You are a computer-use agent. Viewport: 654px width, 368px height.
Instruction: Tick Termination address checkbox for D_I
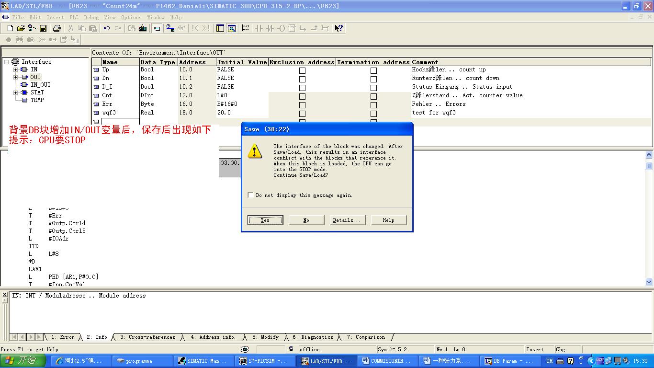(x=373, y=88)
